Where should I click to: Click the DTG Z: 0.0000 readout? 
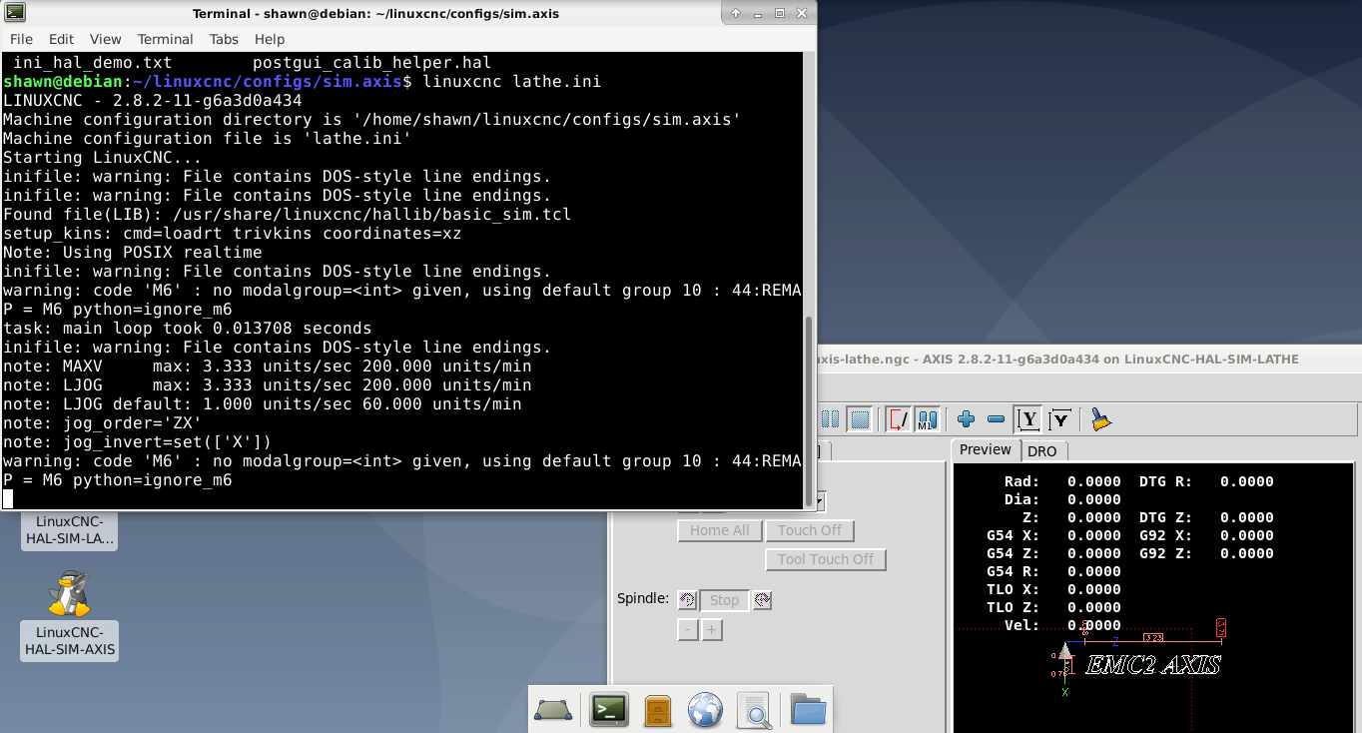click(x=1206, y=517)
